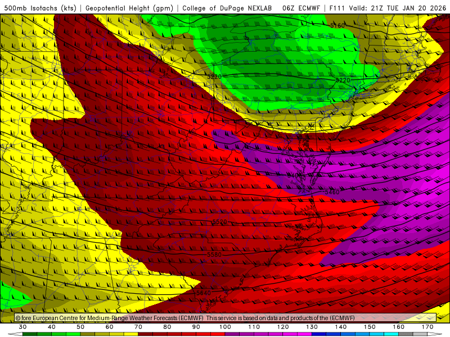Screen dimensions: 450x337
Task: Click the 80 value on color scale
Action: [167, 327]
